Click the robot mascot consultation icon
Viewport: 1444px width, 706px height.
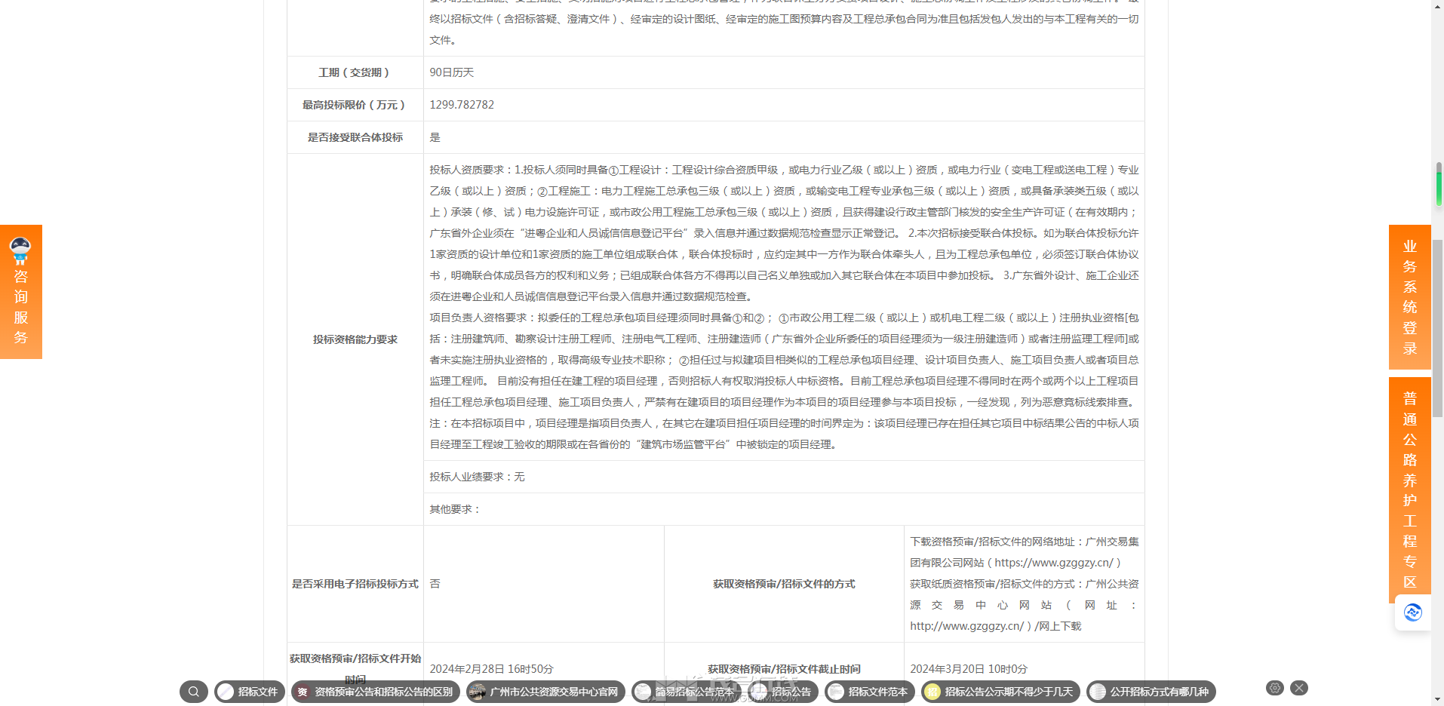click(x=20, y=250)
